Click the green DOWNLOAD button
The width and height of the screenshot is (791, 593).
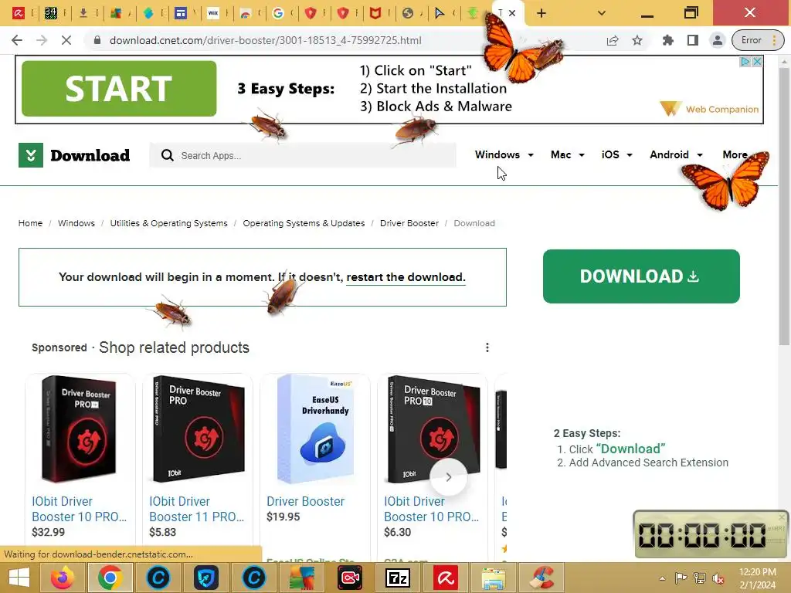tap(641, 276)
